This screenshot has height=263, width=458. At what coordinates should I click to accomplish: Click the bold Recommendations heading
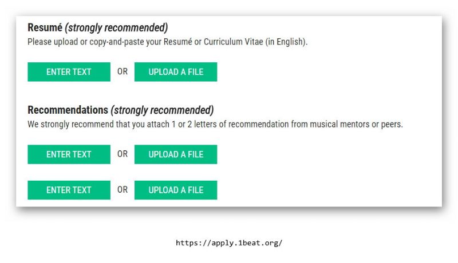[x=68, y=110]
